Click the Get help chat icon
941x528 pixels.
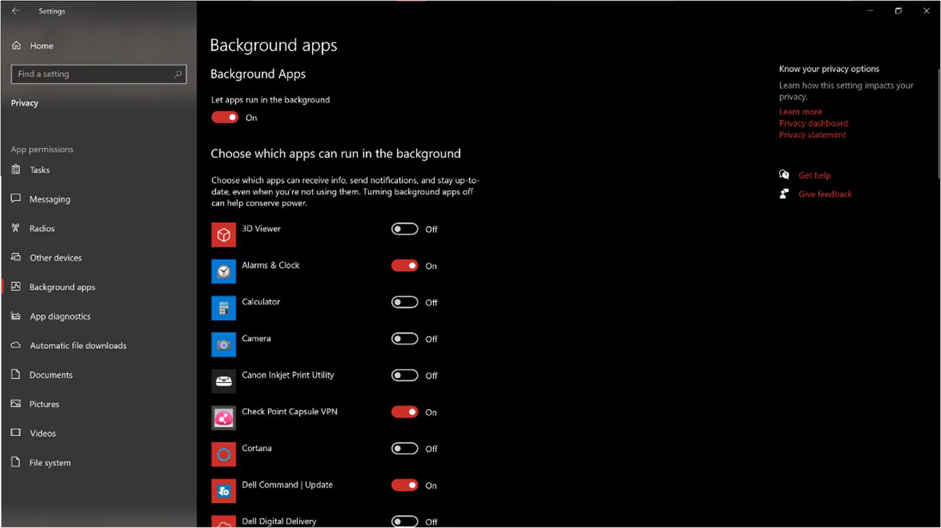(784, 174)
